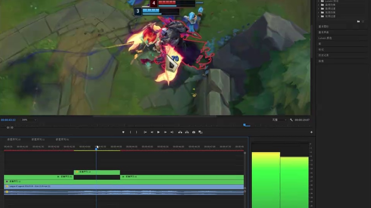Click the fx badge on 嵌套序列 13 clip
Screen dimensions: 371x208
pos(77,172)
